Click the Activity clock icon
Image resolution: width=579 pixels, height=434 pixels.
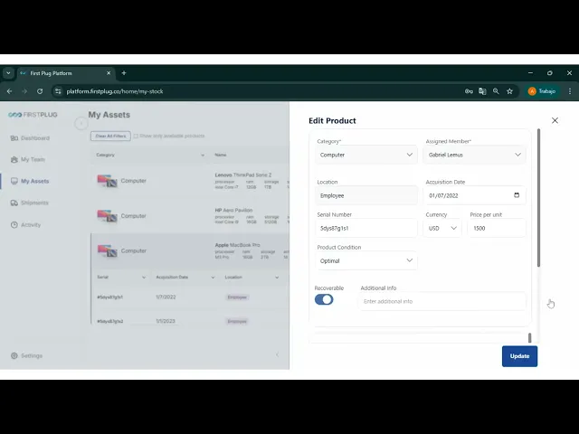point(14,225)
